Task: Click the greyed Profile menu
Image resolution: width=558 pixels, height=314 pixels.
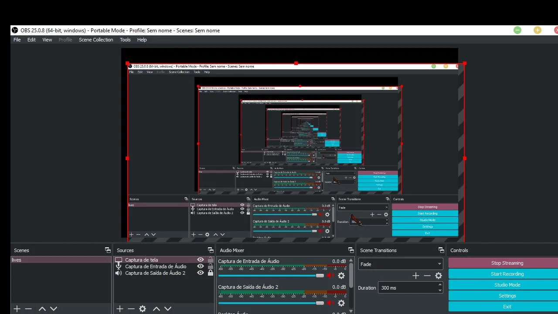Action: 65,40
